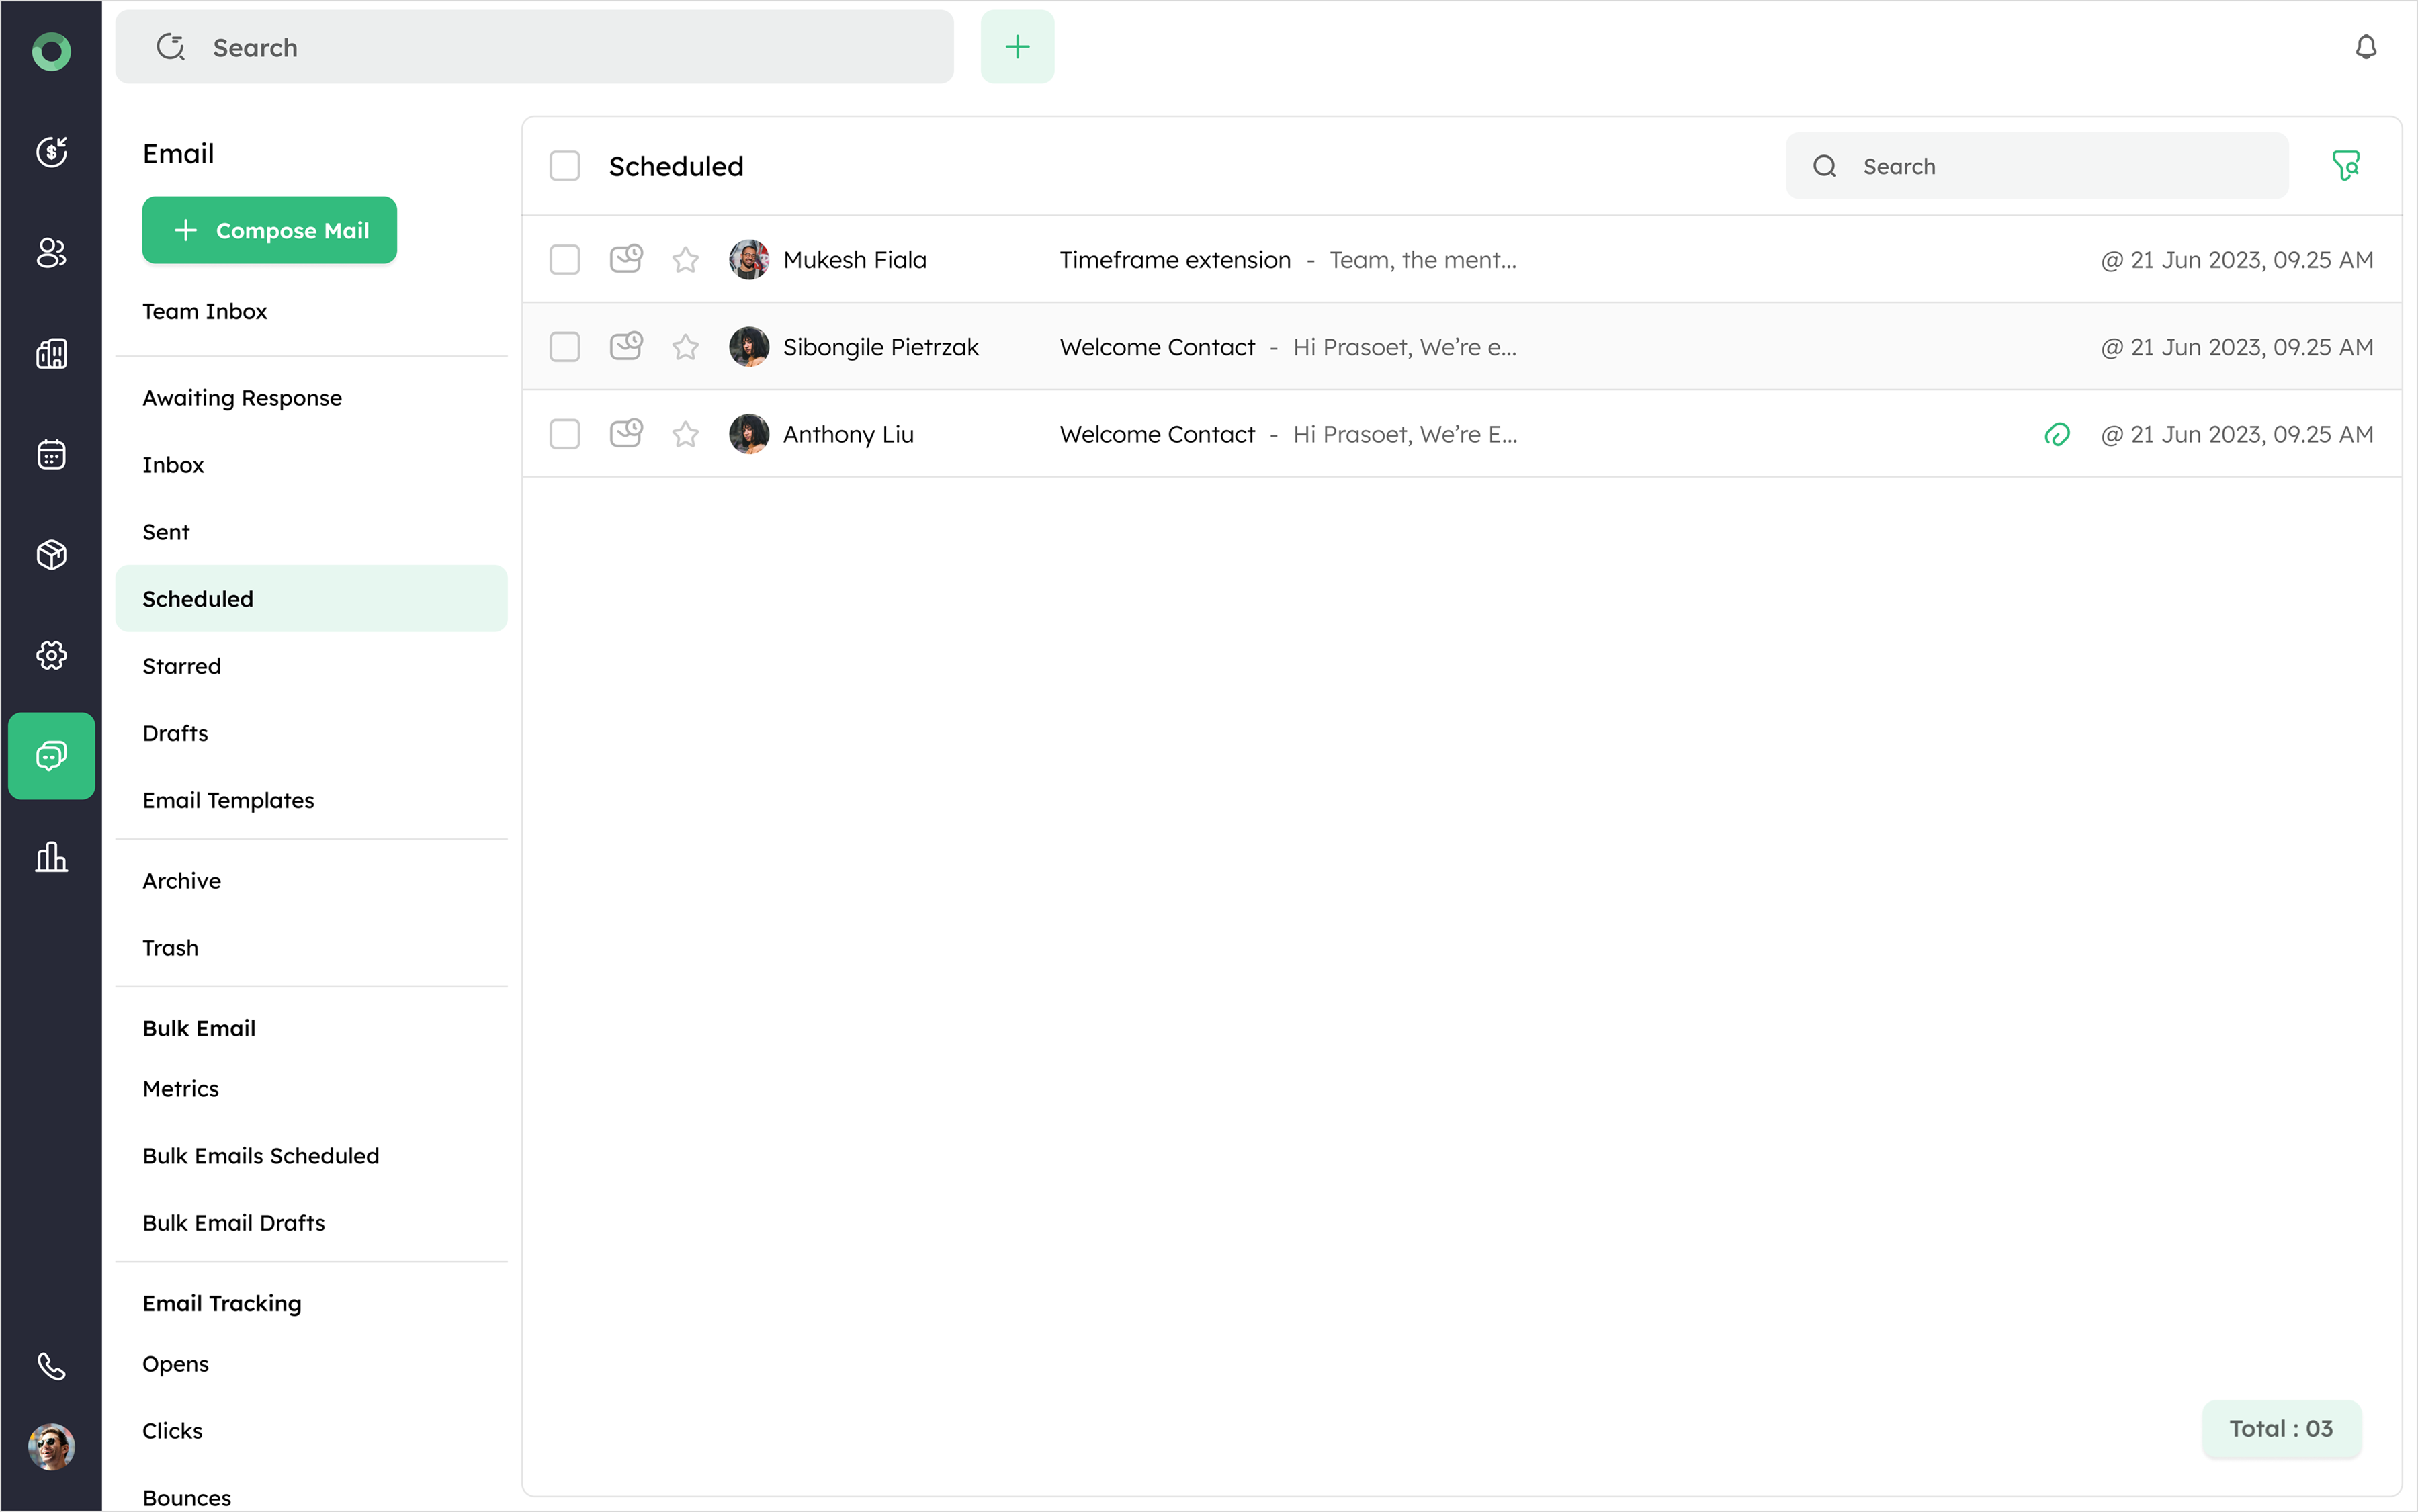This screenshot has width=2418, height=1512.
Task: Open the notifications bell icon
Action: [2365, 47]
